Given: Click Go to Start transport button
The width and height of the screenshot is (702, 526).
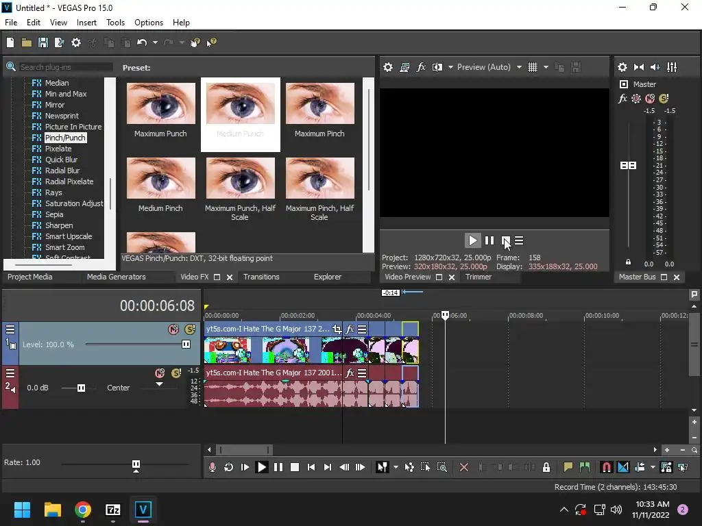Looking at the screenshot, I should pyautogui.click(x=311, y=467).
